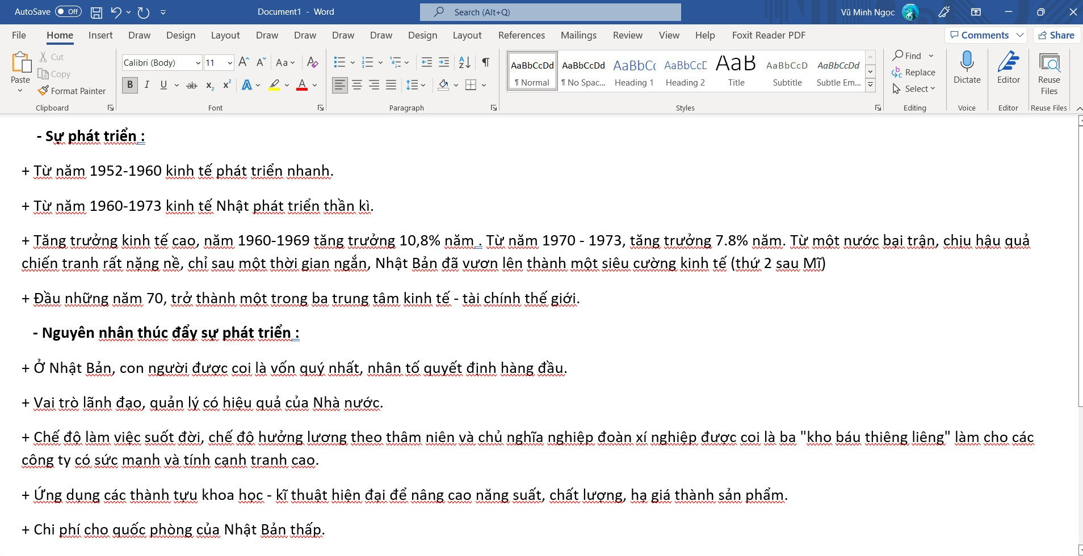
Task: Click the Share button
Action: click(1056, 35)
